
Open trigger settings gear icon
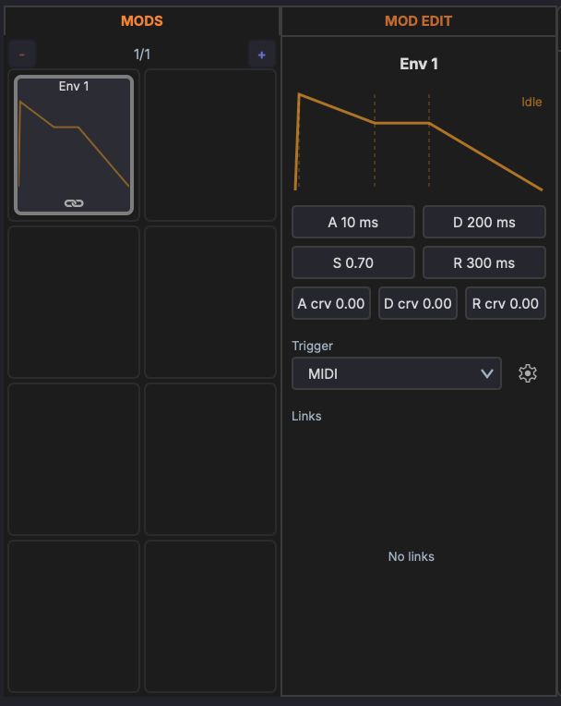(x=527, y=373)
